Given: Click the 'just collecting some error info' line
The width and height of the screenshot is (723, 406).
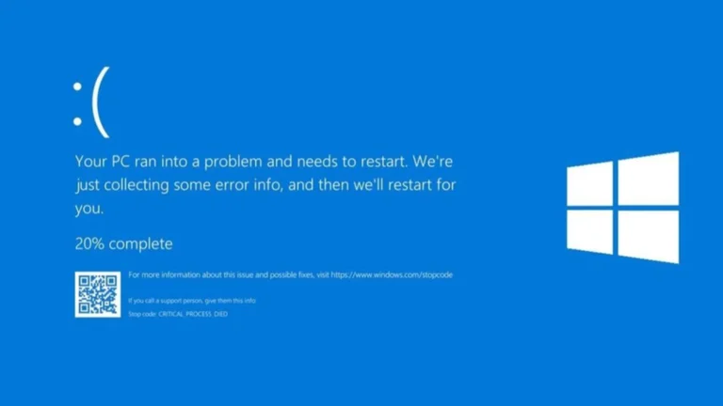Looking at the screenshot, I should 265,185.
